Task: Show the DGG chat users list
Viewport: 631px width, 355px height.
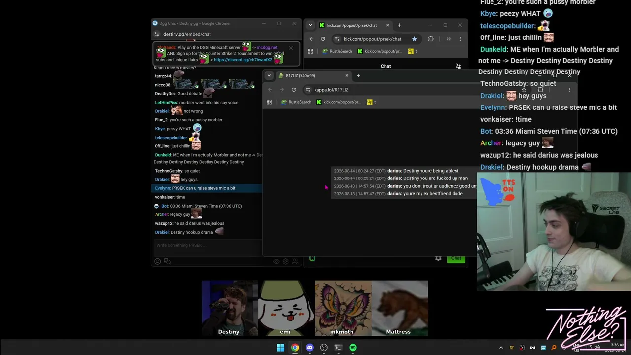Action: 295,262
